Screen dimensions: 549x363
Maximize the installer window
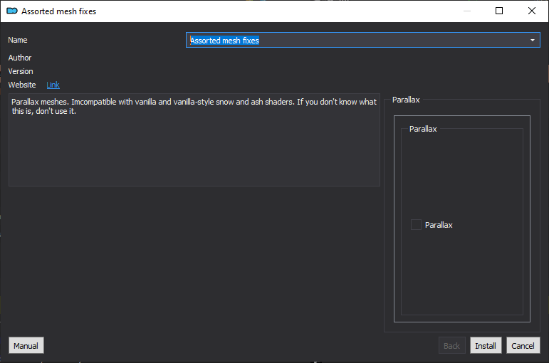pyautogui.click(x=499, y=11)
